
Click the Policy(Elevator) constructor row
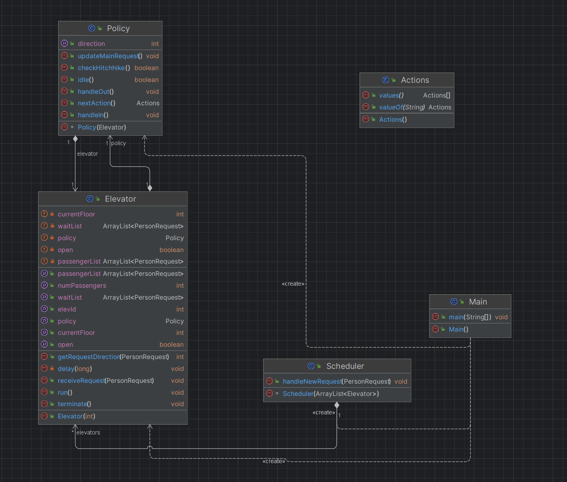[110, 127]
